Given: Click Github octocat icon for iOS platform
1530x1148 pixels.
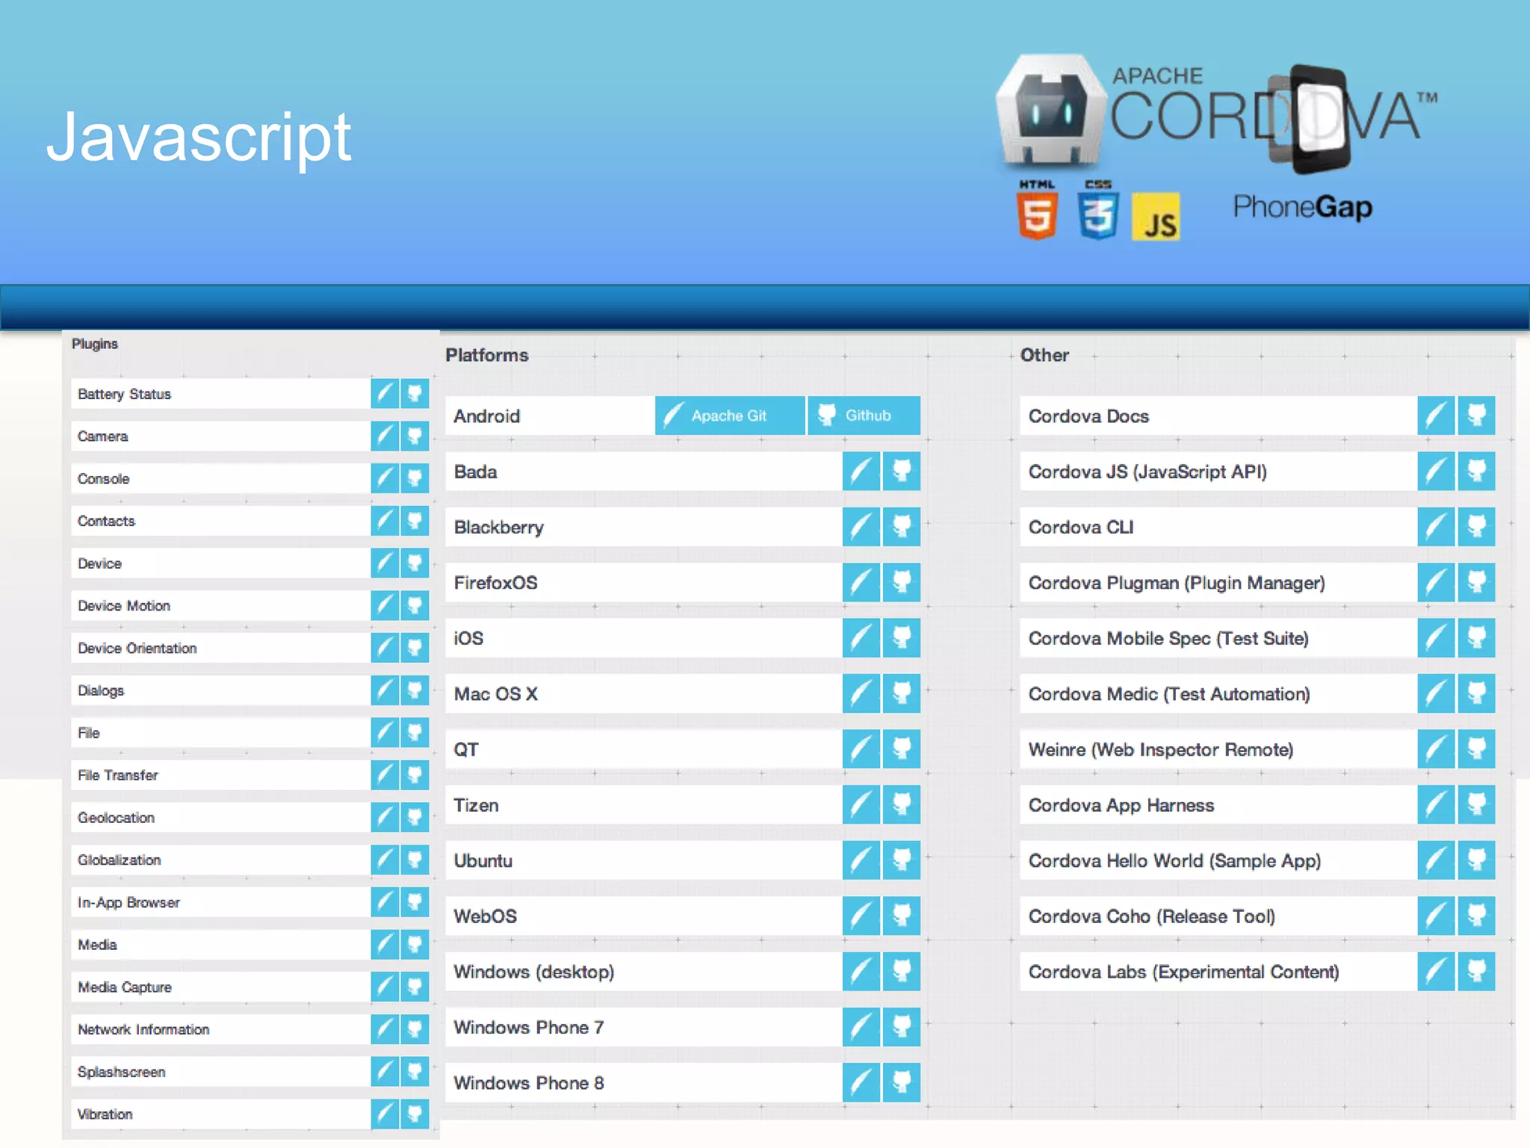Looking at the screenshot, I should pos(902,638).
